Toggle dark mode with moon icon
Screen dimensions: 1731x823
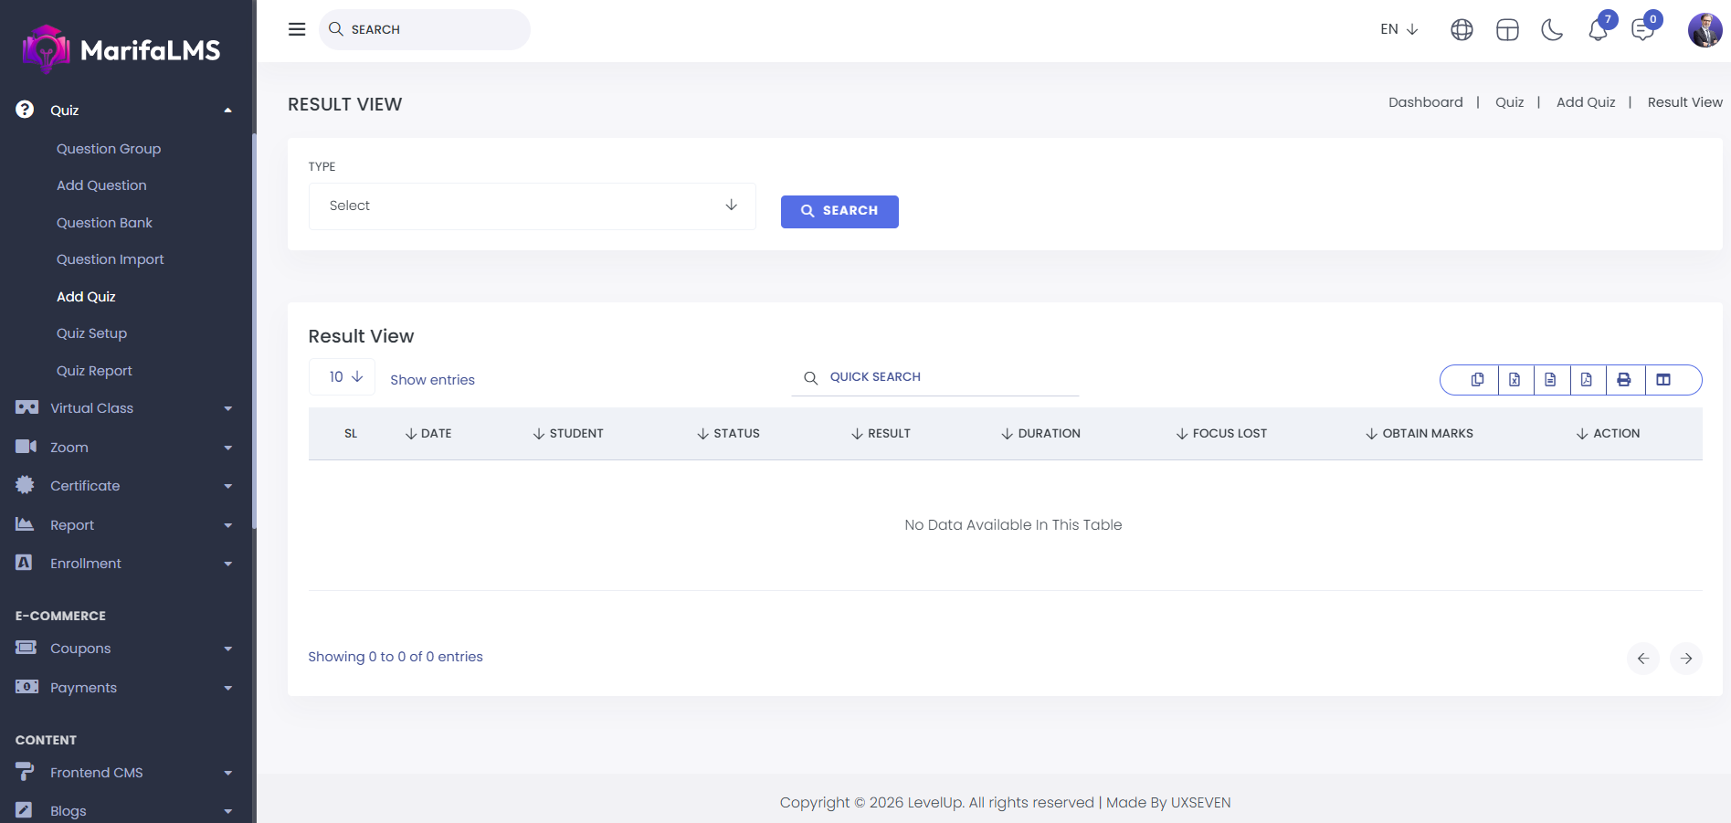click(x=1552, y=30)
